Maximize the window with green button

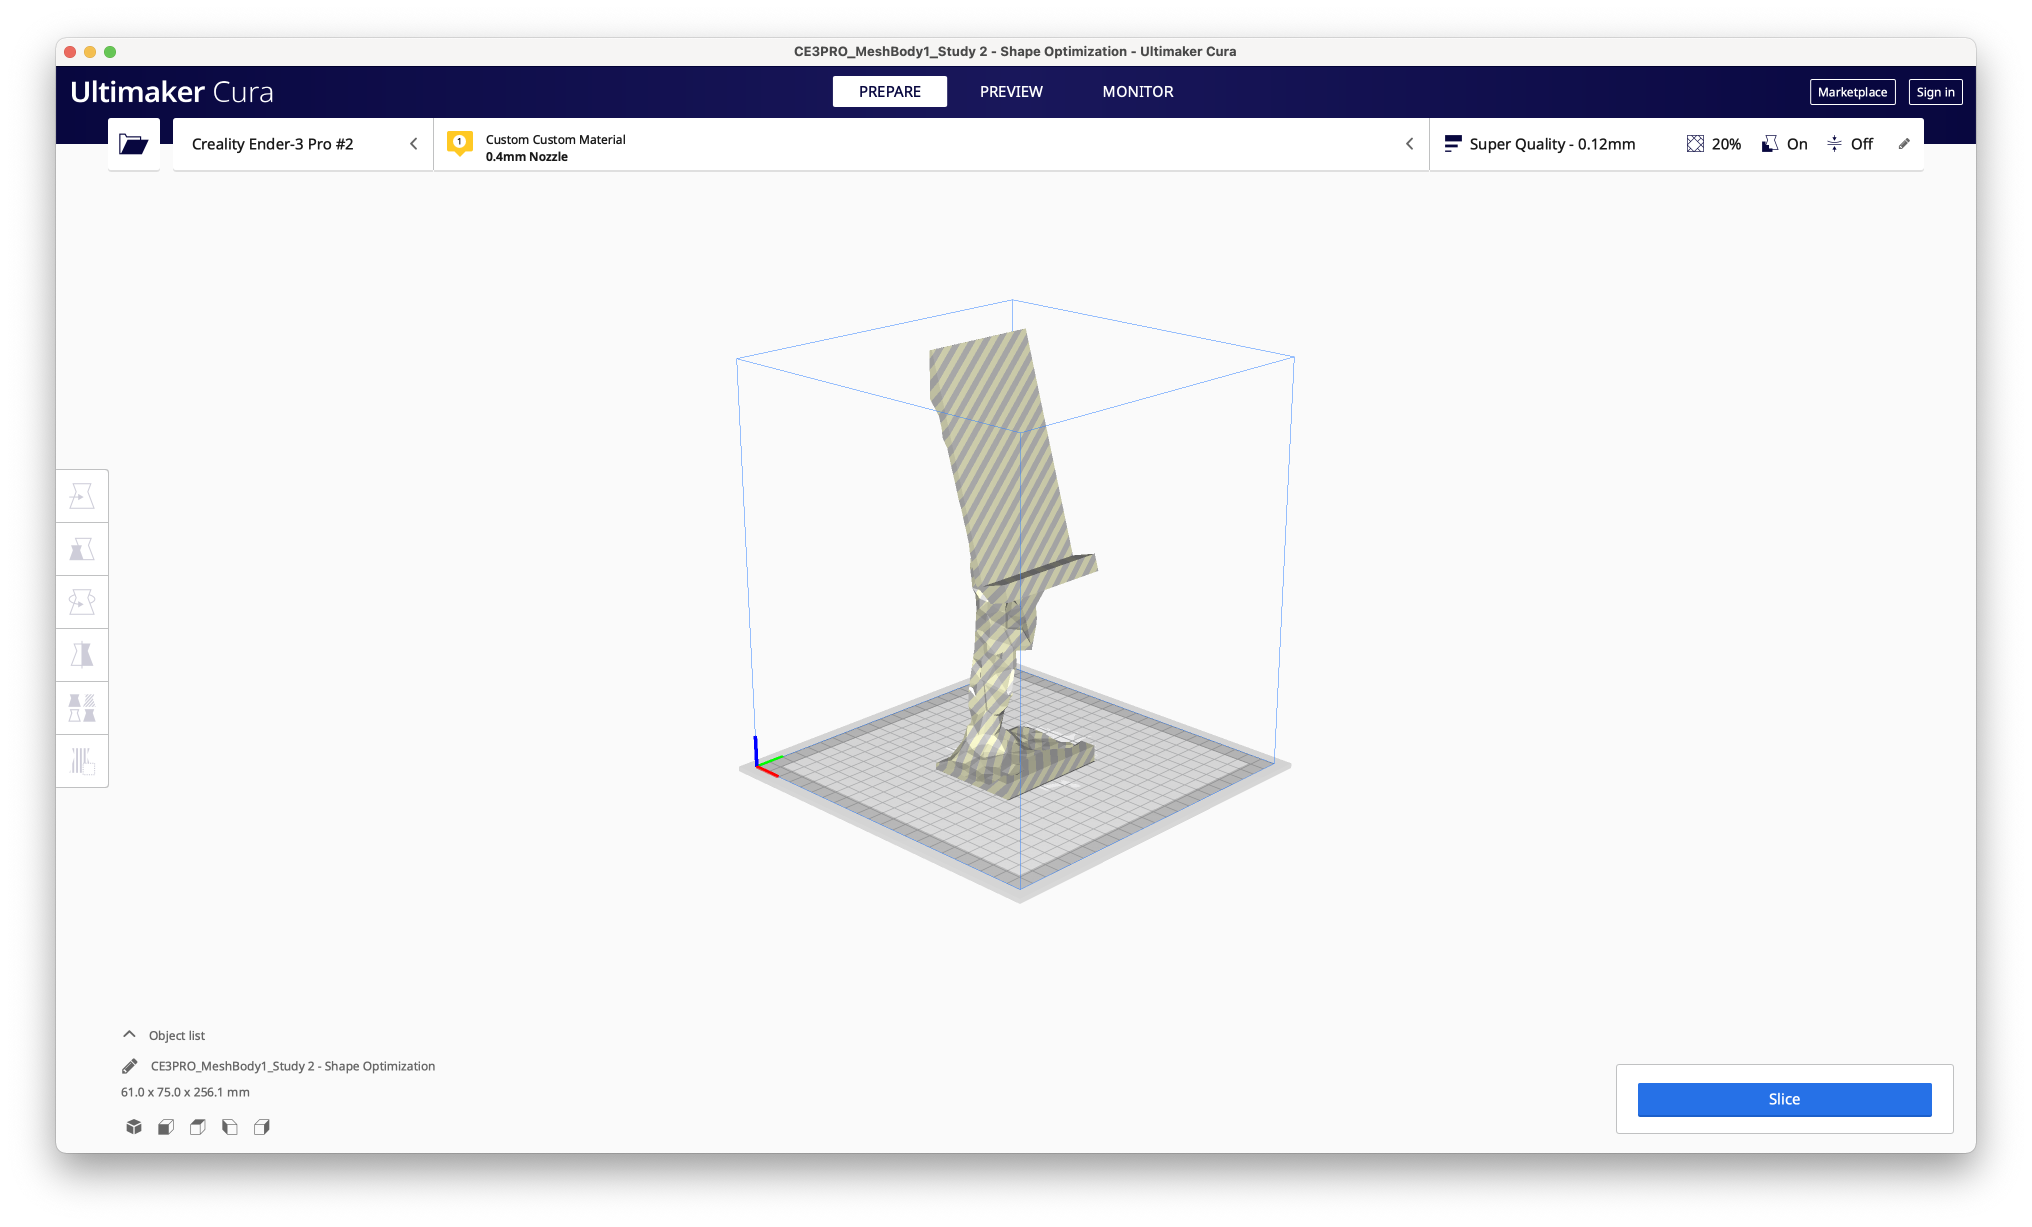[109, 51]
